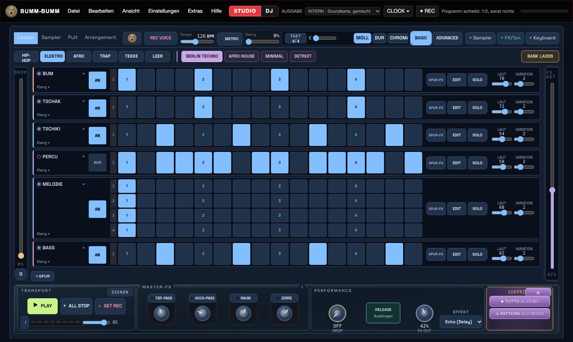Toggle the METRO metronome button
The height and width of the screenshot is (342, 573).
click(230, 39)
